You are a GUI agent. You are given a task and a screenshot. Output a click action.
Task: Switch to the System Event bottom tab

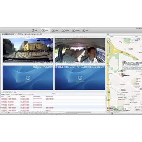(21, 112)
